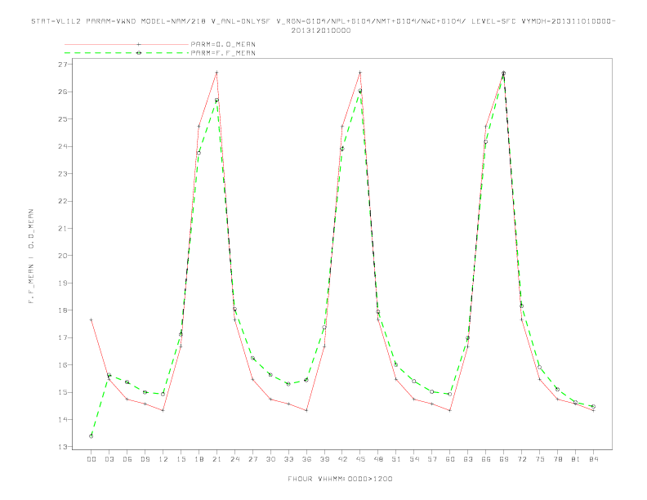This screenshot has width=647, height=500.
Task: Click the red O.O_MEAN low point at hour 36
Action: (306, 410)
